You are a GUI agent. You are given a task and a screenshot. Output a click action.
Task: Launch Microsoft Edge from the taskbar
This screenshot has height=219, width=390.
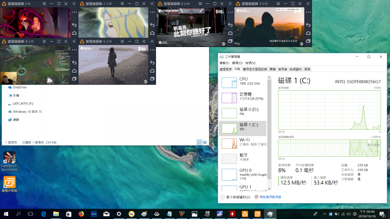coord(43,214)
